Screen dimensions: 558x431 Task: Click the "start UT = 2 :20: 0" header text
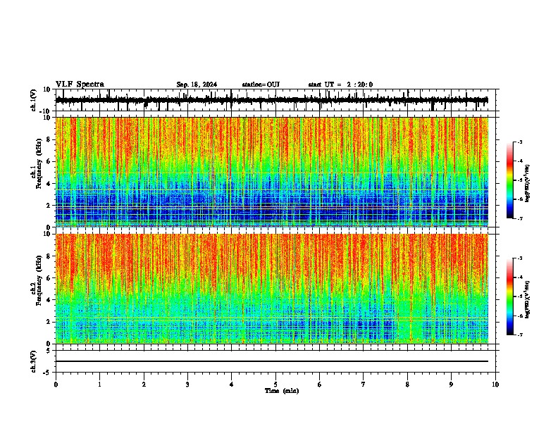tap(340, 85)
